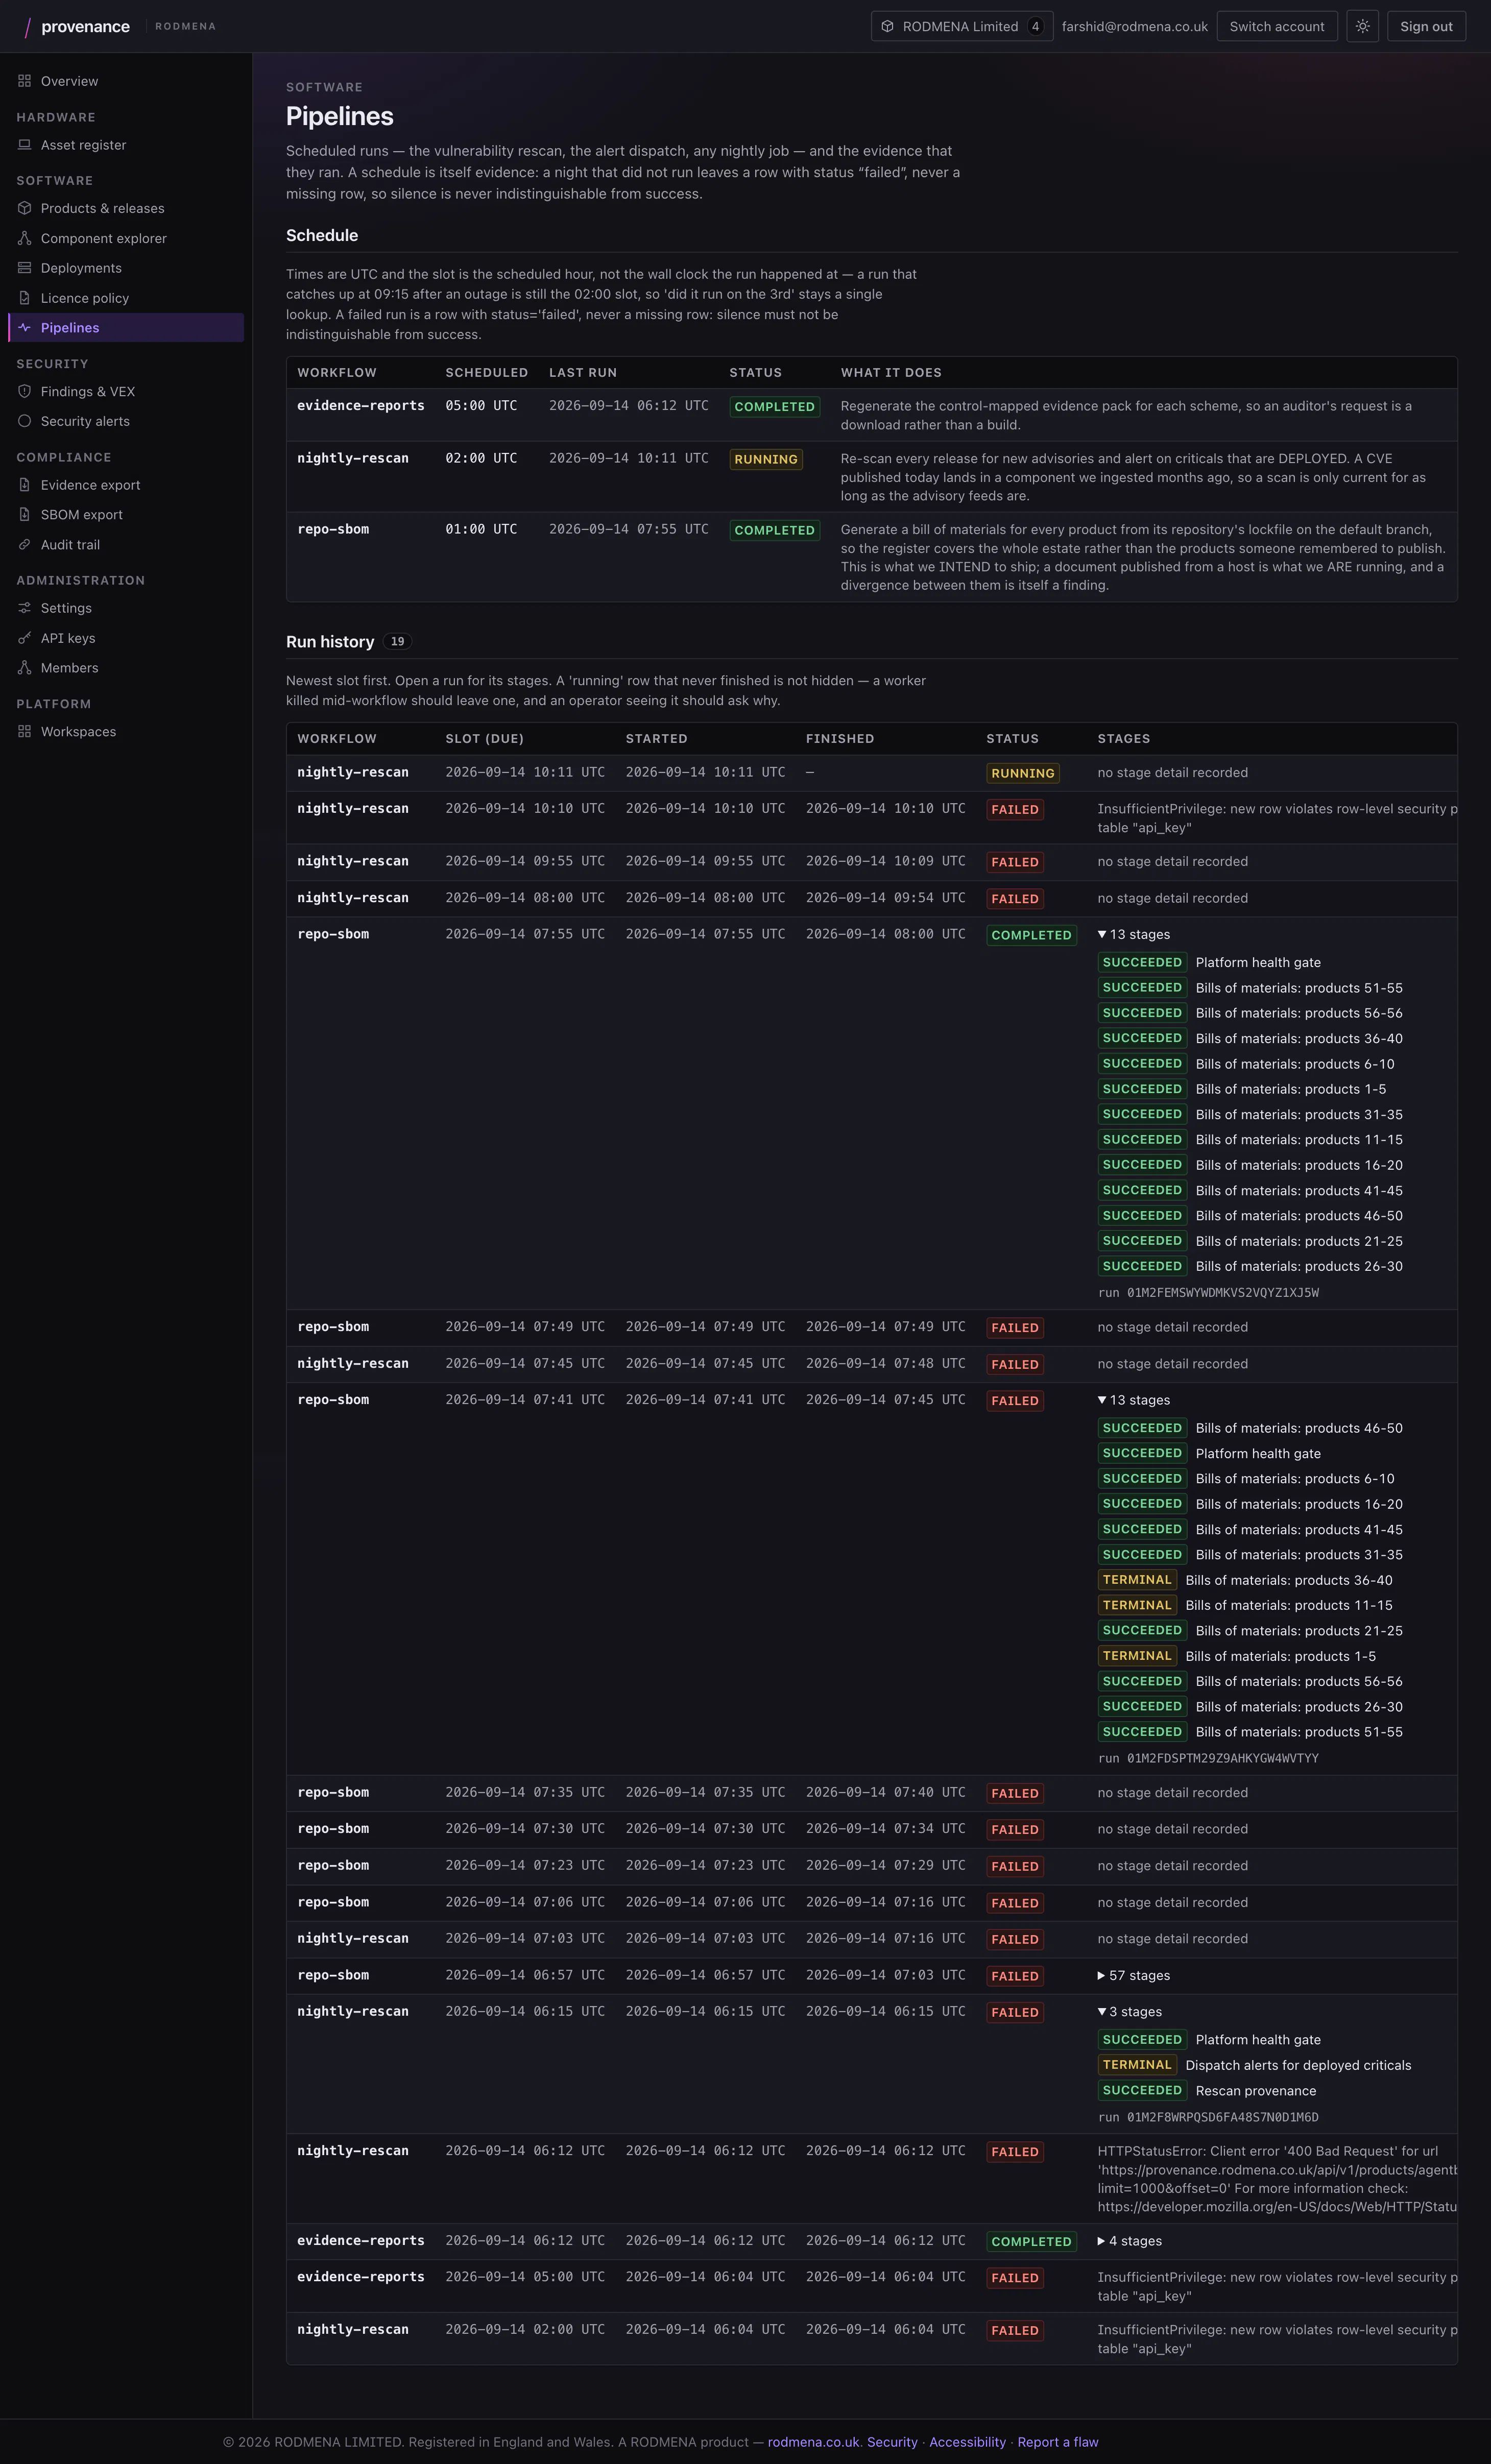Collapse 13 stages of failed repo-sbom 07:41 run
The width and height of the screenshot is (1491, 2464).
tap(1134, 1401)
